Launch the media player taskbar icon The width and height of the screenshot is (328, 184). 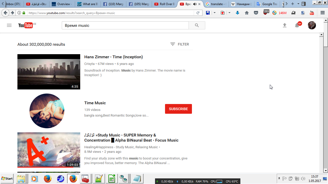34,179
